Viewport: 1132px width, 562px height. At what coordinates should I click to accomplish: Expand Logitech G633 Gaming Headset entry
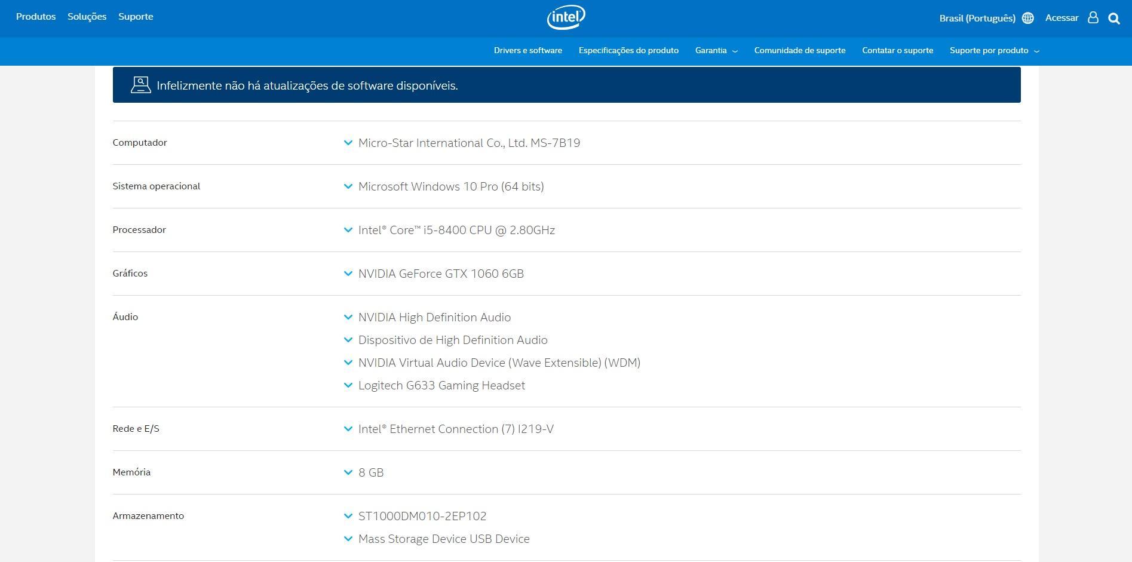point(434,385)
